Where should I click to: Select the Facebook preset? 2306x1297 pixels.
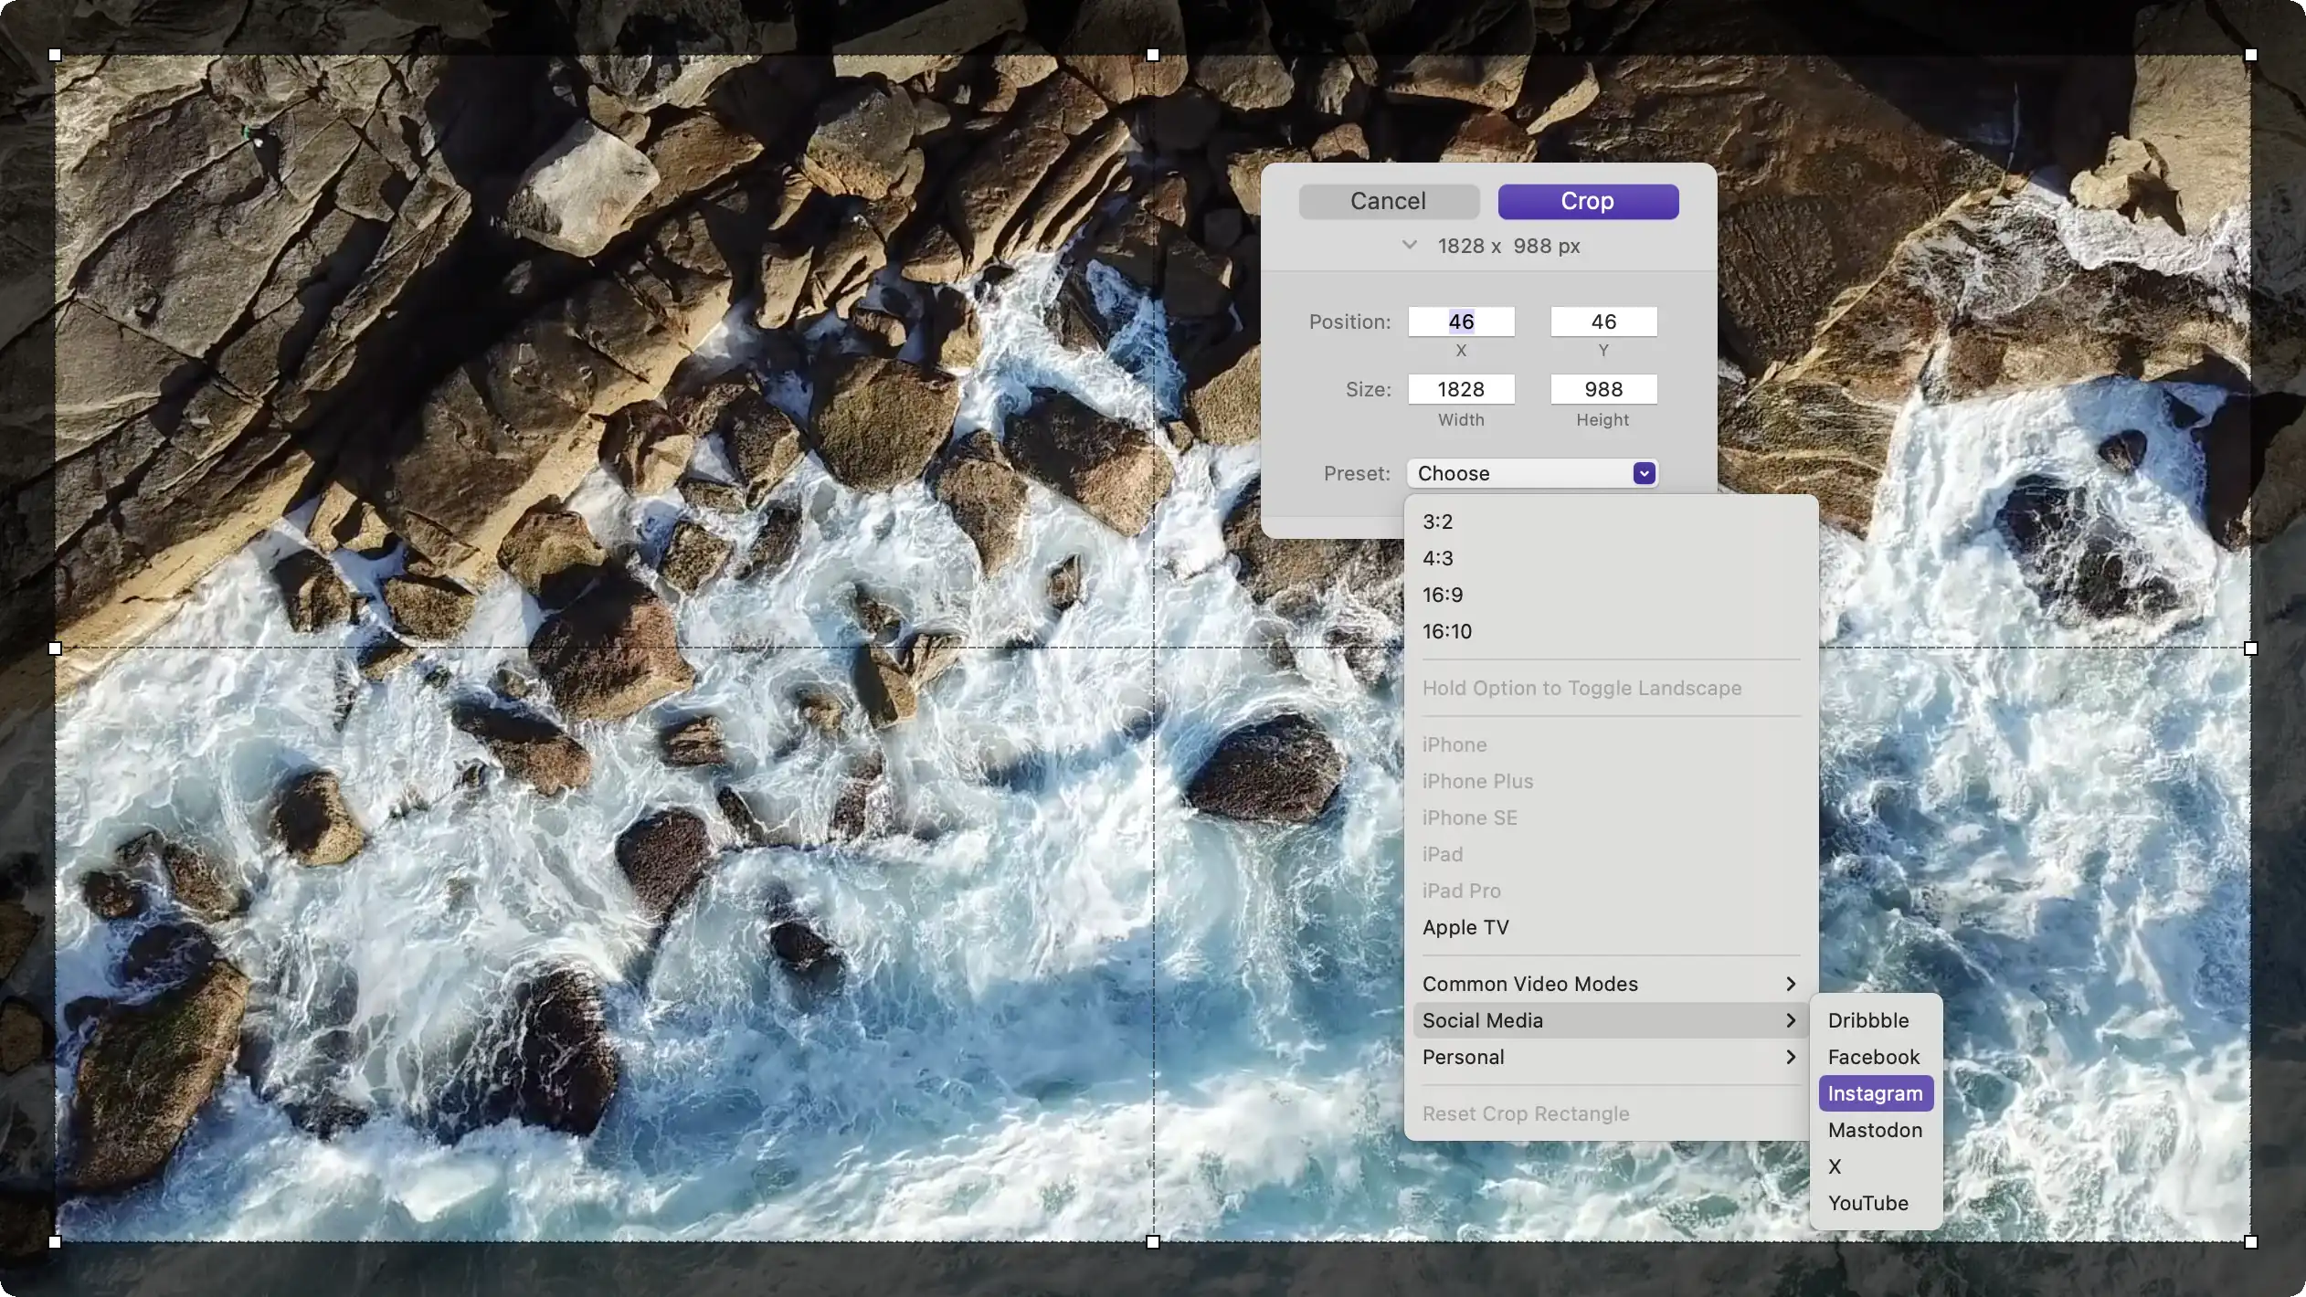point(1873,1057)
